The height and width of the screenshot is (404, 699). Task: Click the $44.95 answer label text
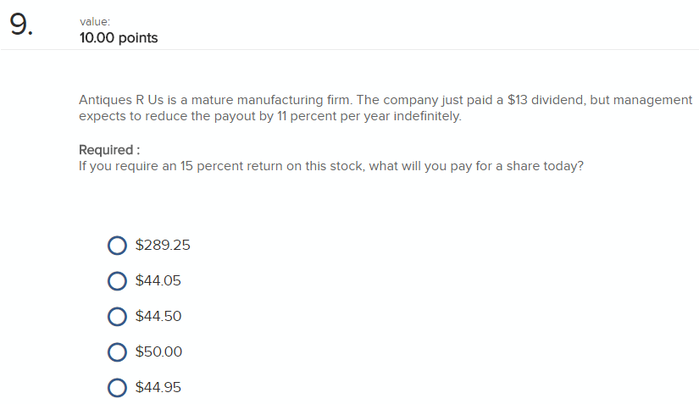coord(158,388)
